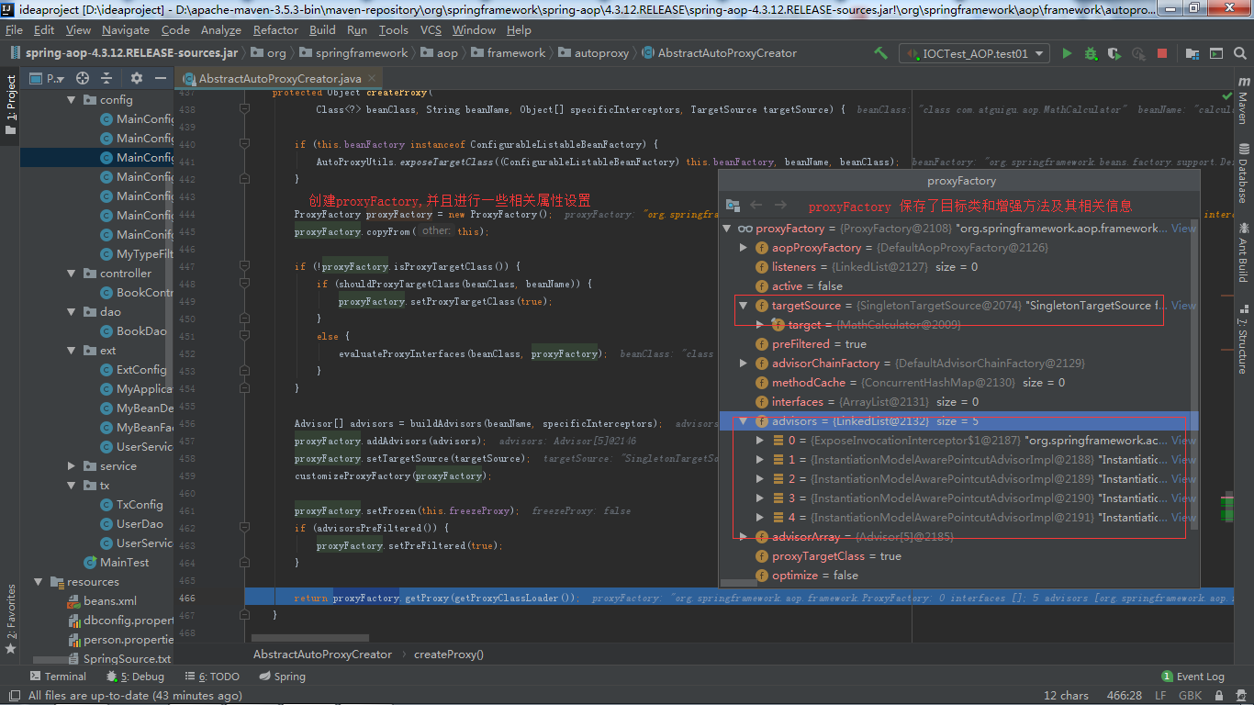Click the green Run button in toolbar
Viewport: 1254px width, 705px height.
[x=1067, y=53]
